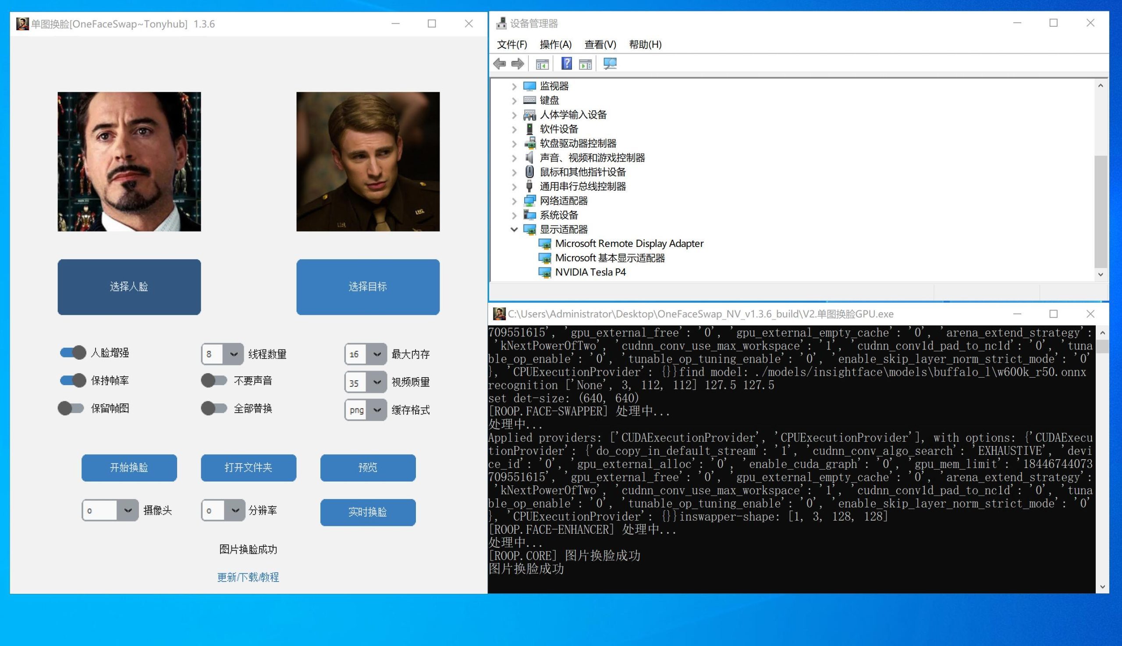Toggle the 保持帧率 keep FPS switch
The image size is (1122, 646).
tap(73, 380)
